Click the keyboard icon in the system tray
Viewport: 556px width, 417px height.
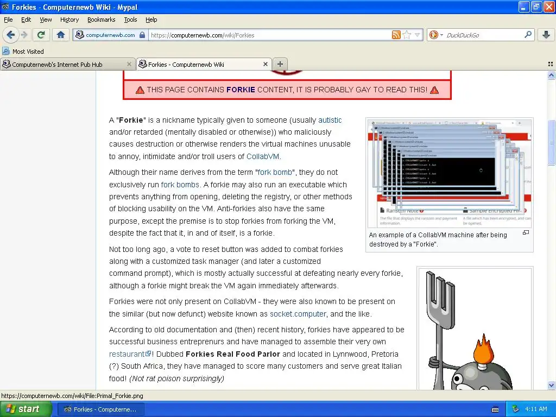click(x=495, y=409)
